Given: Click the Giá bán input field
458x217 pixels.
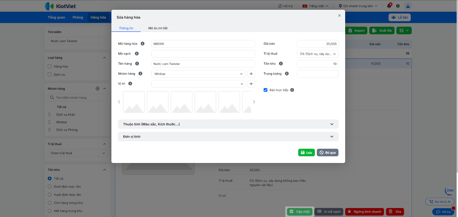Looking at the screenshot, I should [318, 44].
